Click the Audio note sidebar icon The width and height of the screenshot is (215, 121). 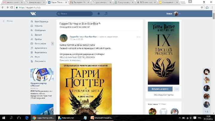pos(32,48)
